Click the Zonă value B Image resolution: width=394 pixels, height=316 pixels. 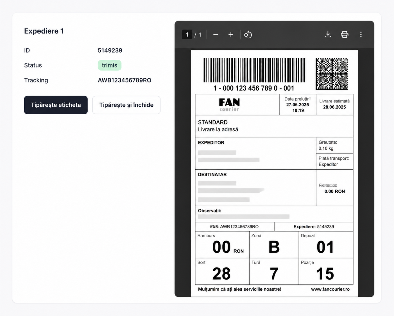pyautogui.click(x=274, y=247)
